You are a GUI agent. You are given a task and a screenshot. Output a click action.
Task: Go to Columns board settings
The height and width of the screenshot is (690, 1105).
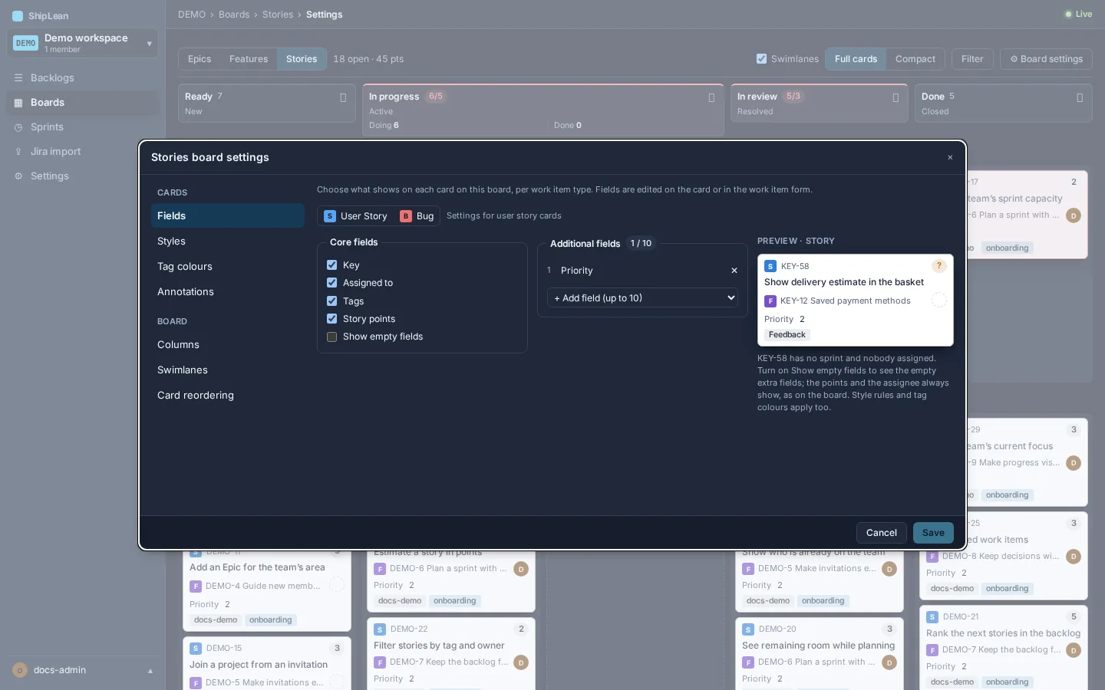(x=227, y=345)
